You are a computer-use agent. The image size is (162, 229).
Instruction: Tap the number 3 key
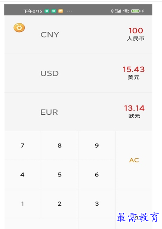[x=97, y=203]
